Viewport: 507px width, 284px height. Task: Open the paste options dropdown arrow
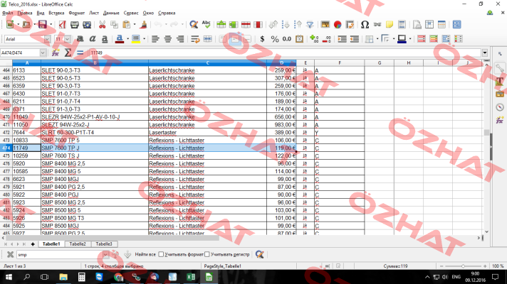point(135,25)
